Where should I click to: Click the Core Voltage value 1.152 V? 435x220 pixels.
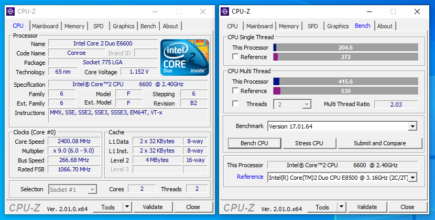tap(139, 72)
